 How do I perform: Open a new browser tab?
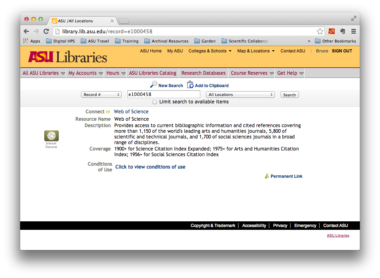pos(124,21)
